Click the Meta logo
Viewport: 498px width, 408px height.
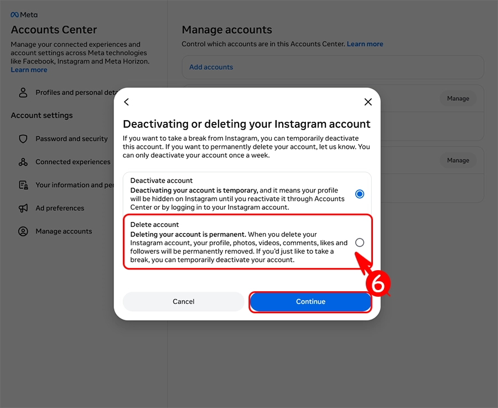(24, 15)
